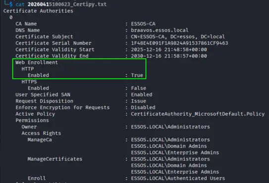The height and width of the screenshot is (183, 269).
Task: Click the 'Certificate Subject' label
Action: (44, 37)
